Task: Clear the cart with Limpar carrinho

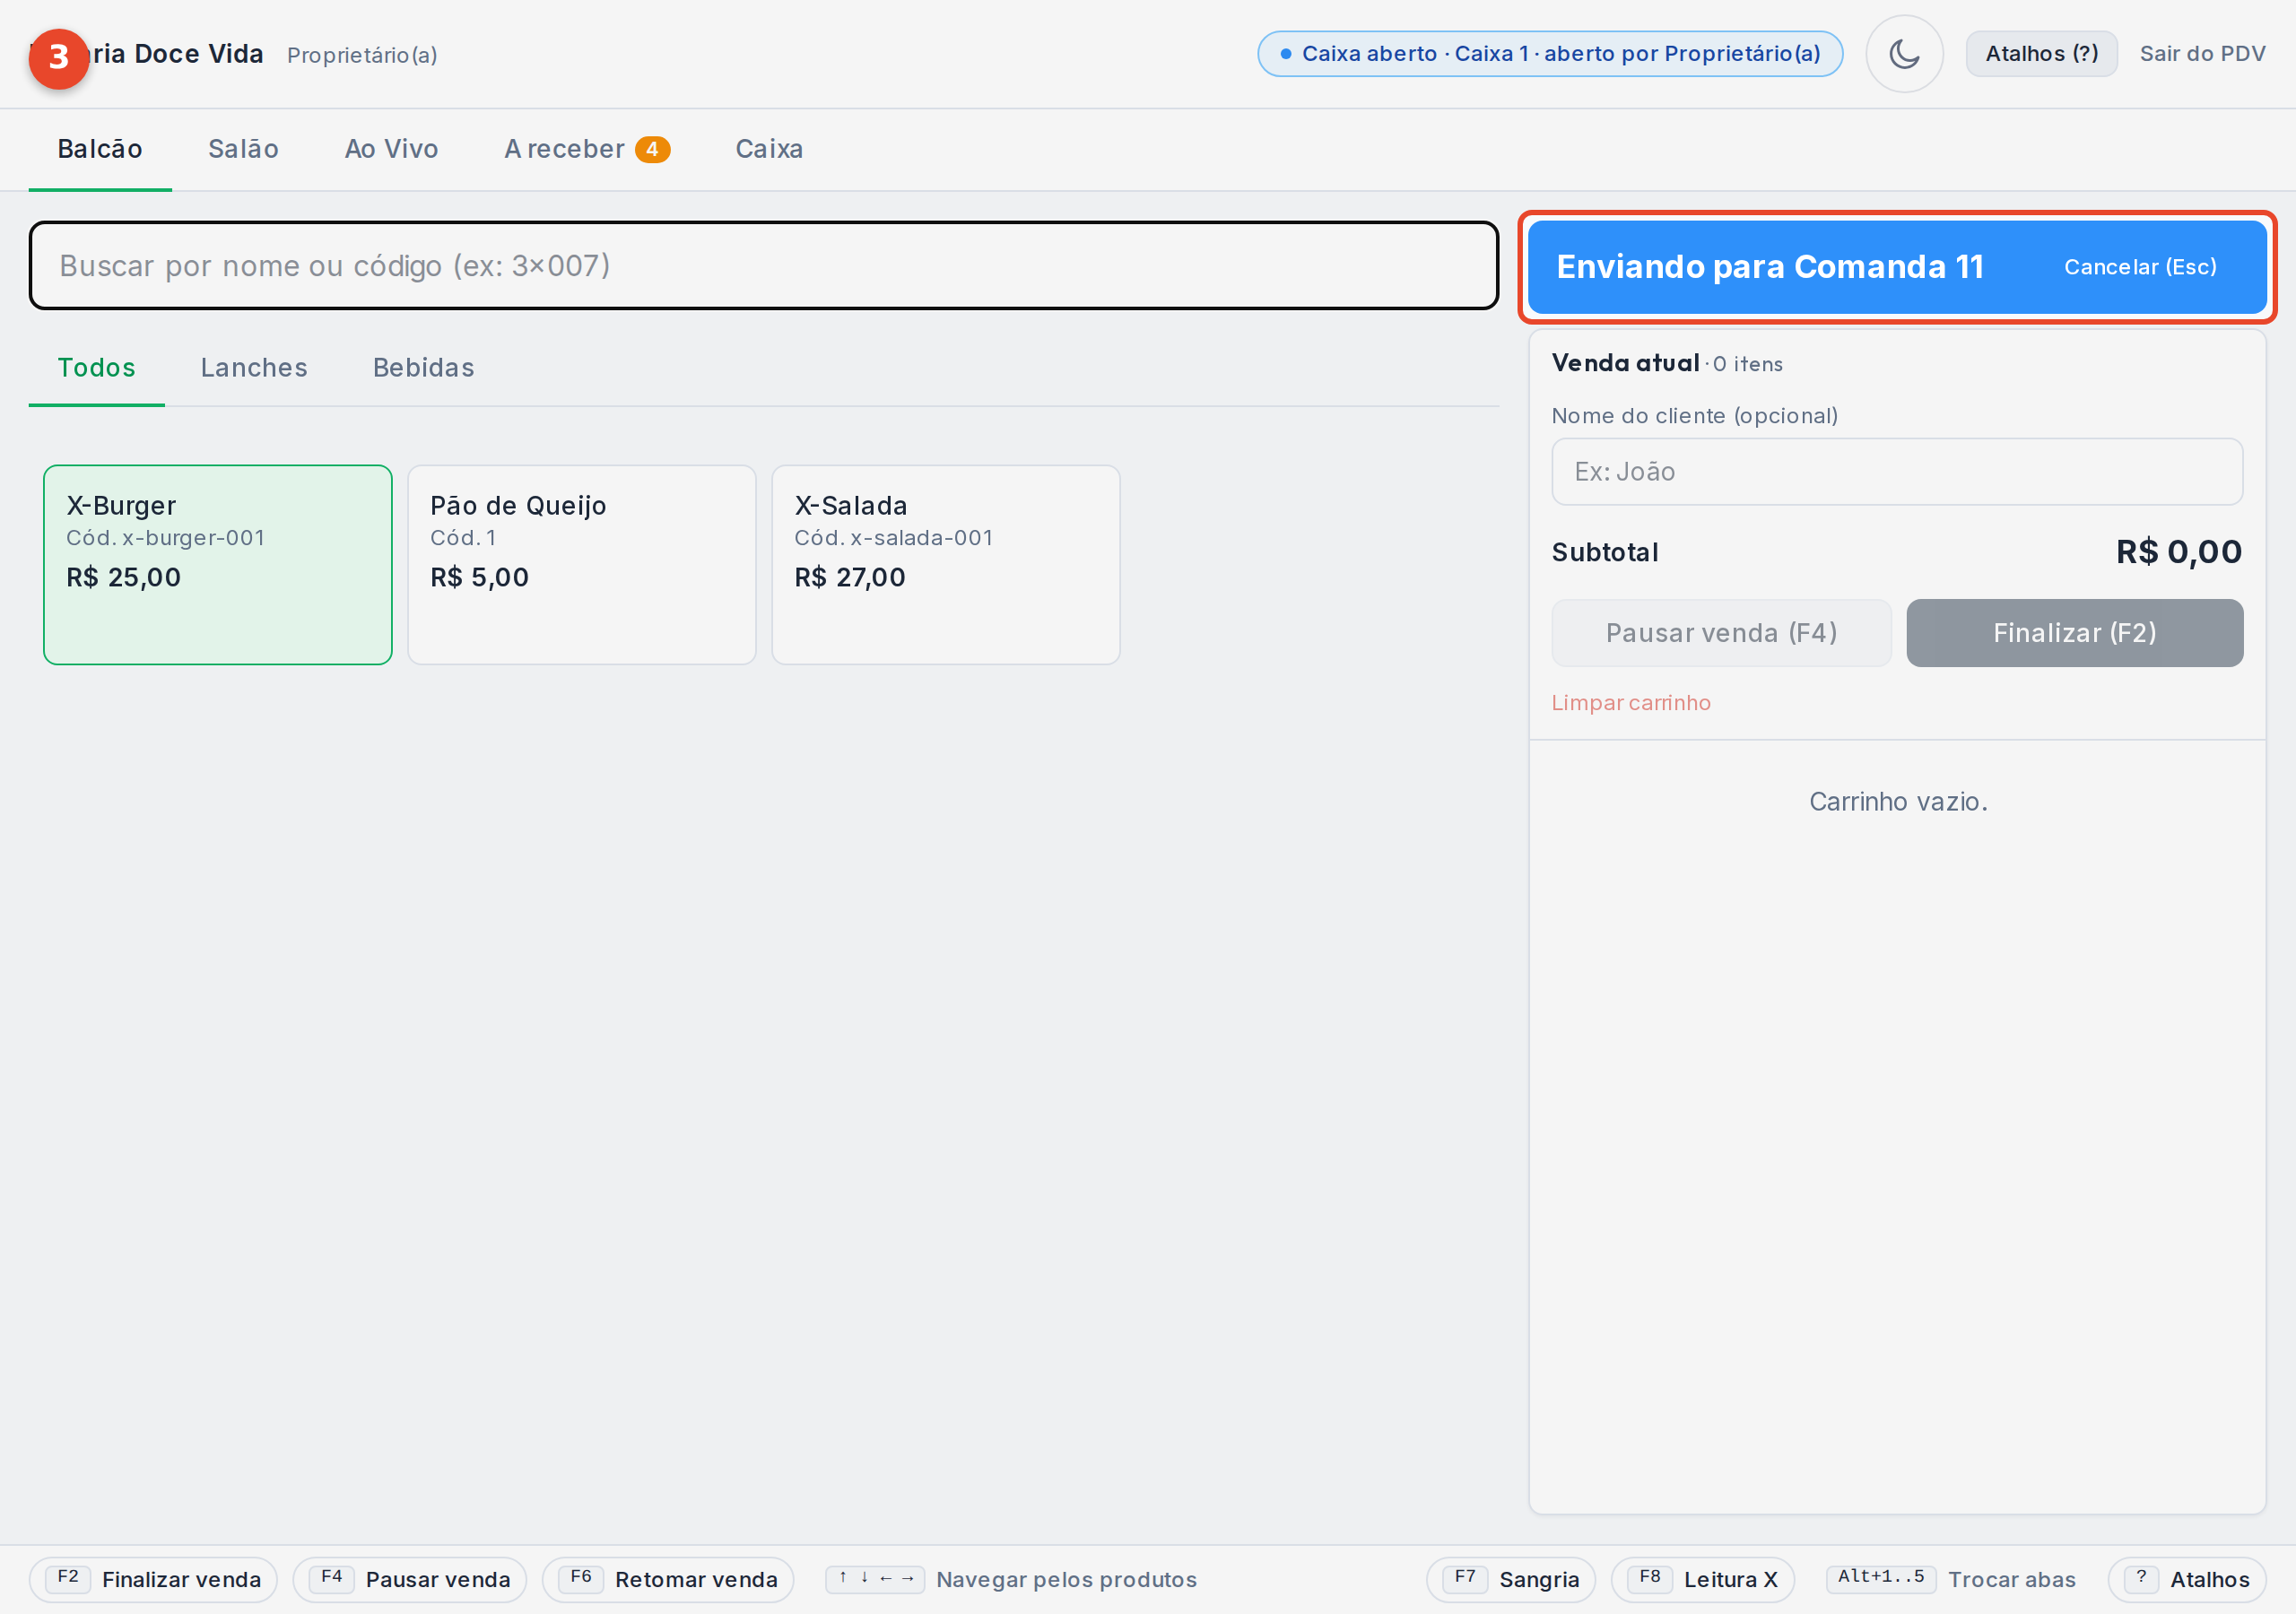Action: [x=1630, y=703]
